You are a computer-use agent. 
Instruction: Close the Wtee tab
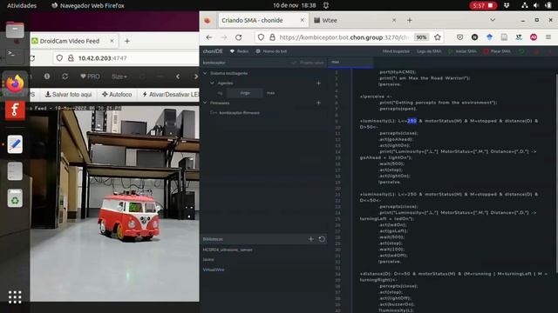pos(394,20)
